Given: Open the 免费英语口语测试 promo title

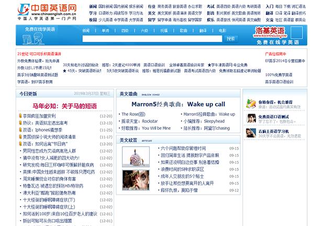Looking at the screenshot, I should click(274, 117).
